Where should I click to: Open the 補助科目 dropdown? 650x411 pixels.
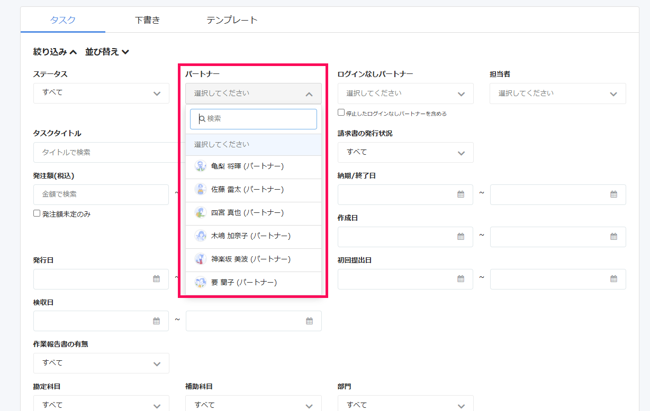254,403
